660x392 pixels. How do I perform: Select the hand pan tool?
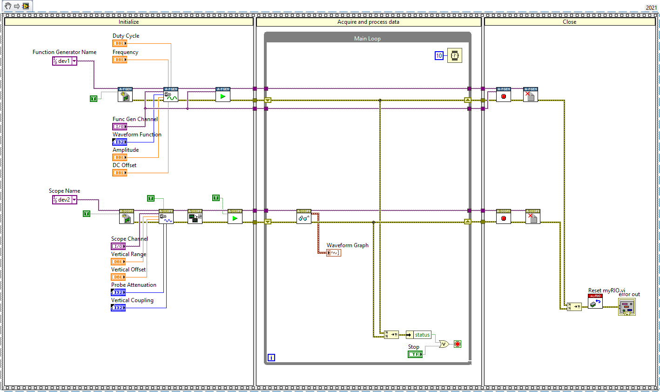8,6
